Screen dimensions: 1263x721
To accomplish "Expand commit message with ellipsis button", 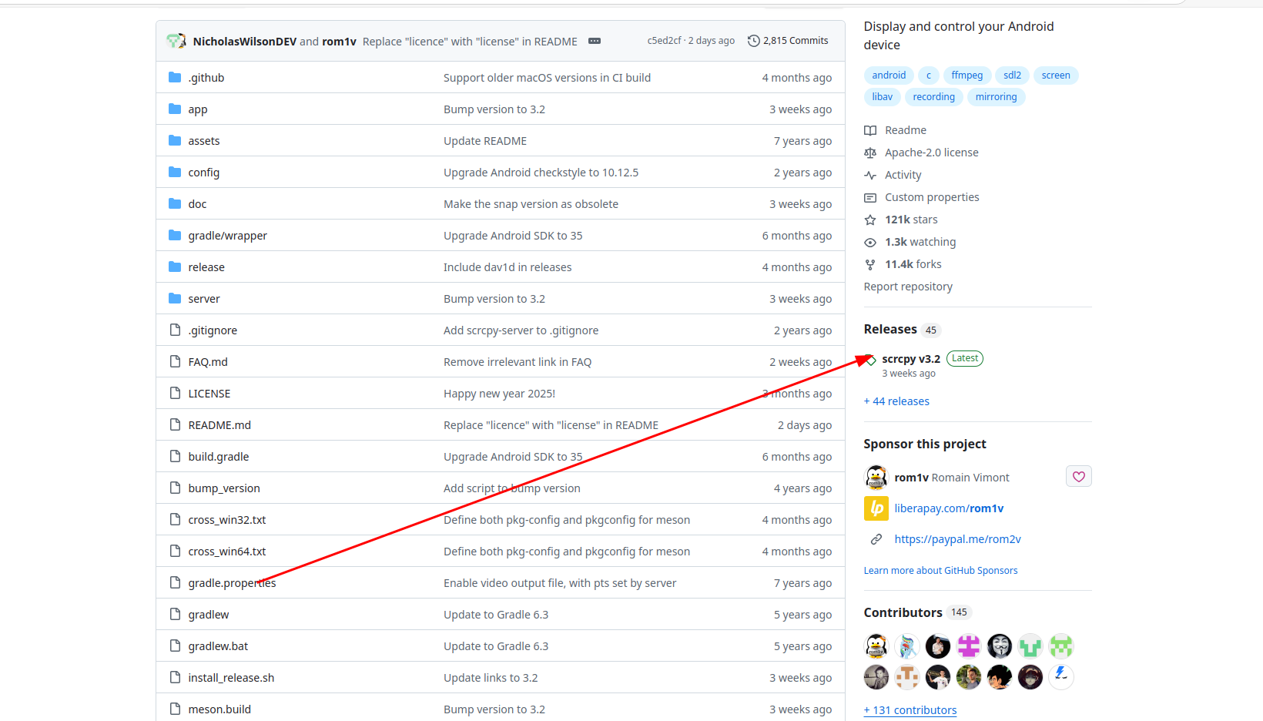I will 595,41.
